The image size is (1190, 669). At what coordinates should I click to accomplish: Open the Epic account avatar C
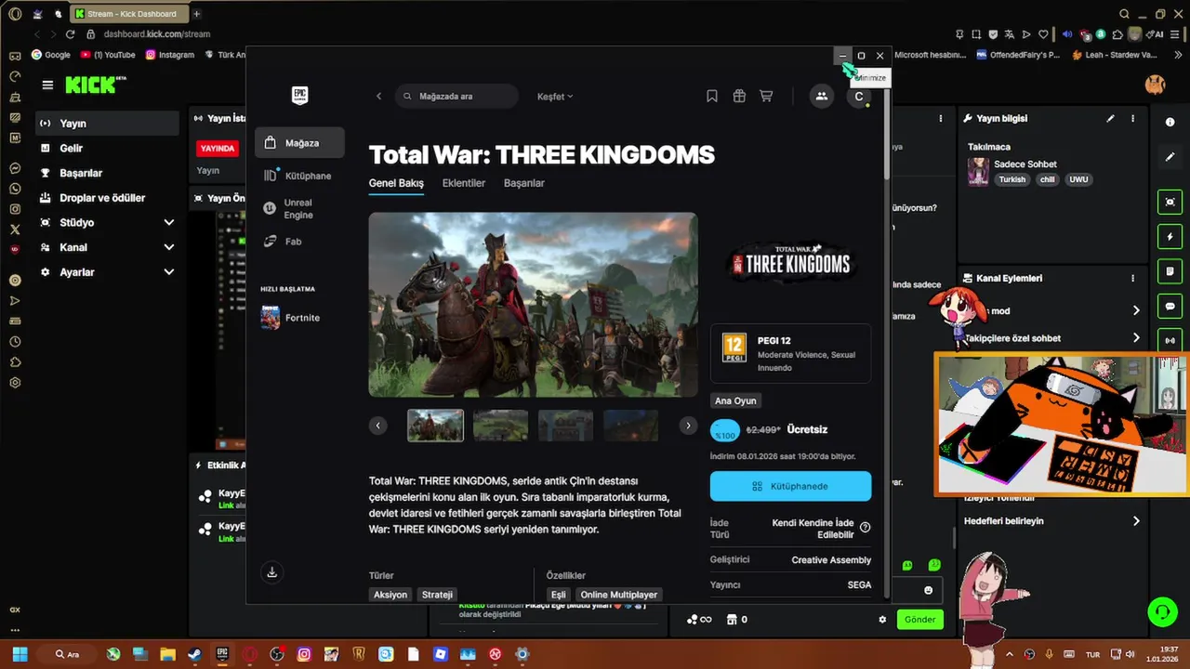click(859, 96)
